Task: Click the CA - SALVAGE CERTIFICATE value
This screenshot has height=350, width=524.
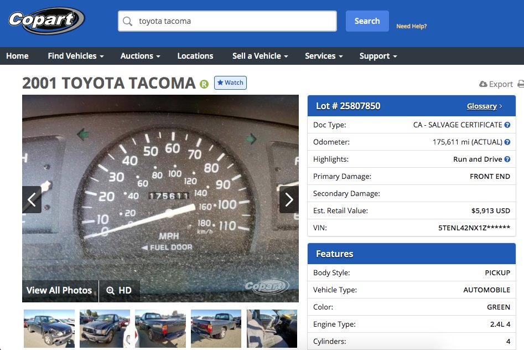Action: coord(458,125)
